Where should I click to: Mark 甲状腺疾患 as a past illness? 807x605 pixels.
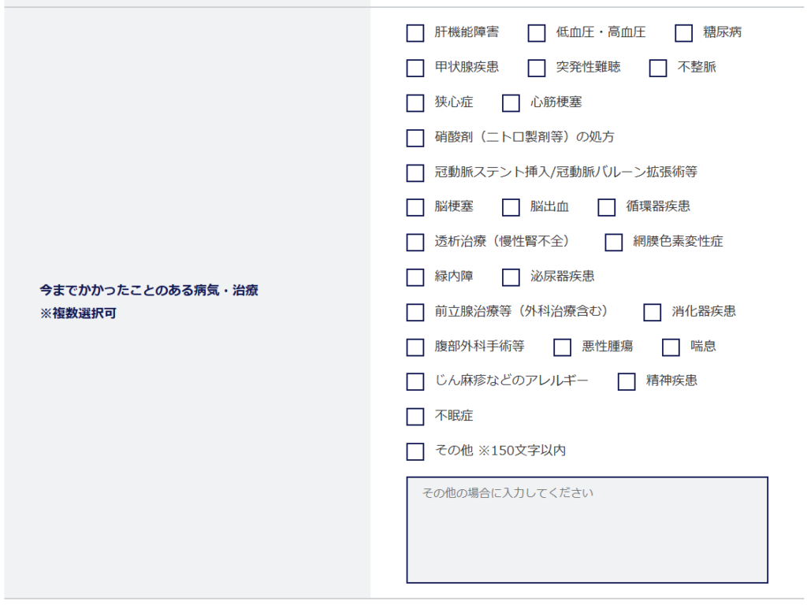(415, 68)
